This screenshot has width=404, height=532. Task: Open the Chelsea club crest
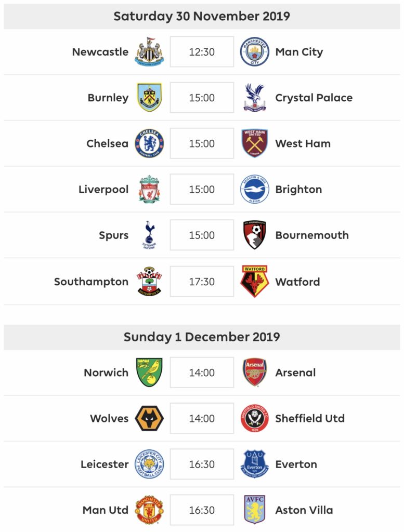pos(149,143)
